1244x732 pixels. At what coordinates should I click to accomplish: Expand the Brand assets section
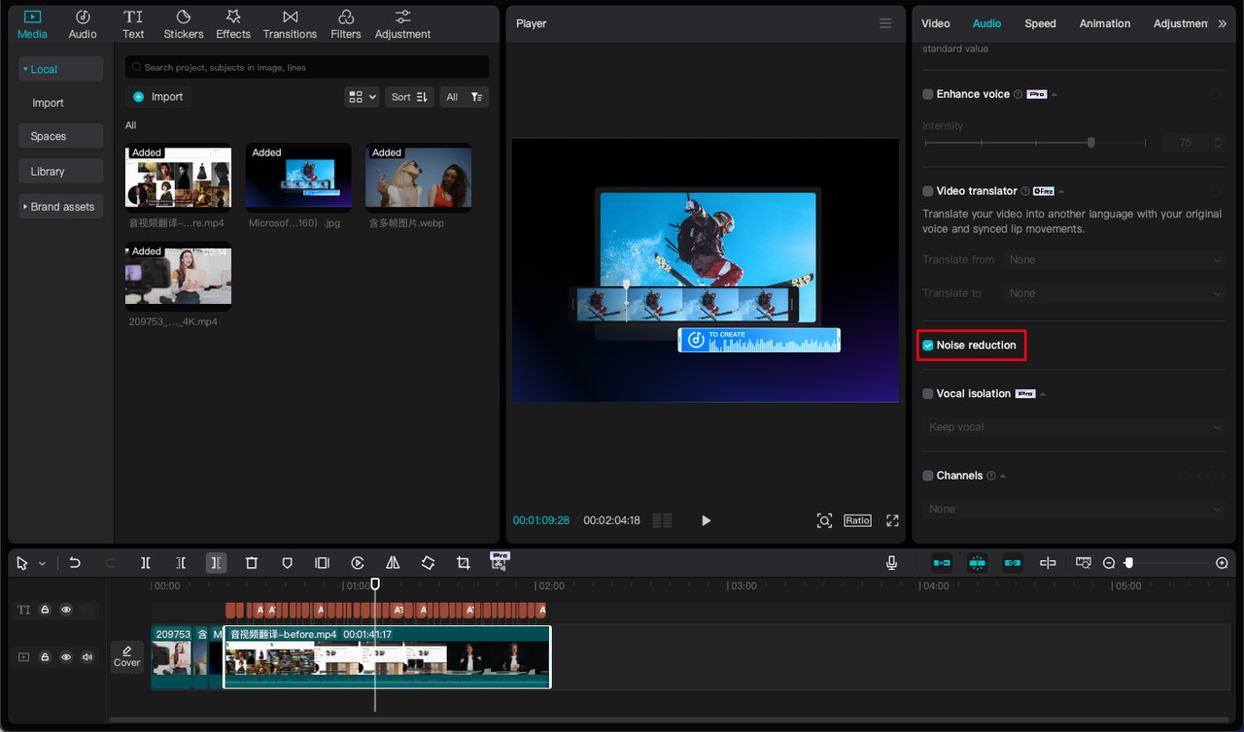(x=61, y=207)
